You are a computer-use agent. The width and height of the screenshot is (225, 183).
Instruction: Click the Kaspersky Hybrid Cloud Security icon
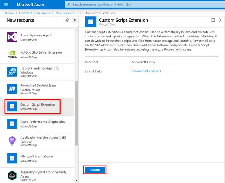tap(12, 175)
